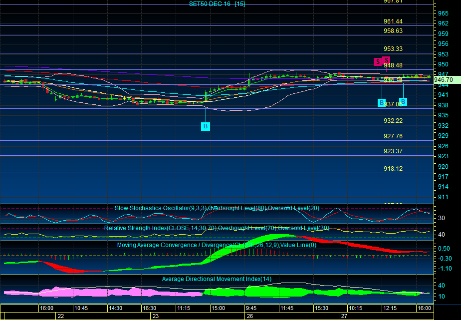Select the 927.76 level label
Viewport: 461px width, 320px height.
393,136
